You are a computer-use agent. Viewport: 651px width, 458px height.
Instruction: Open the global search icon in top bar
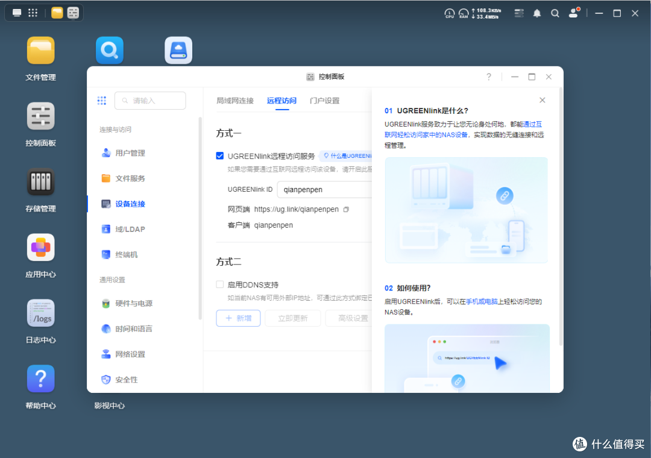555,13
